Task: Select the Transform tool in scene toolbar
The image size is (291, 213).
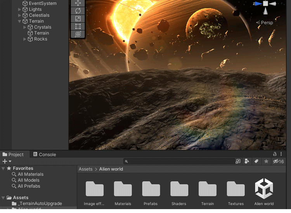Action: click(78, 34)
